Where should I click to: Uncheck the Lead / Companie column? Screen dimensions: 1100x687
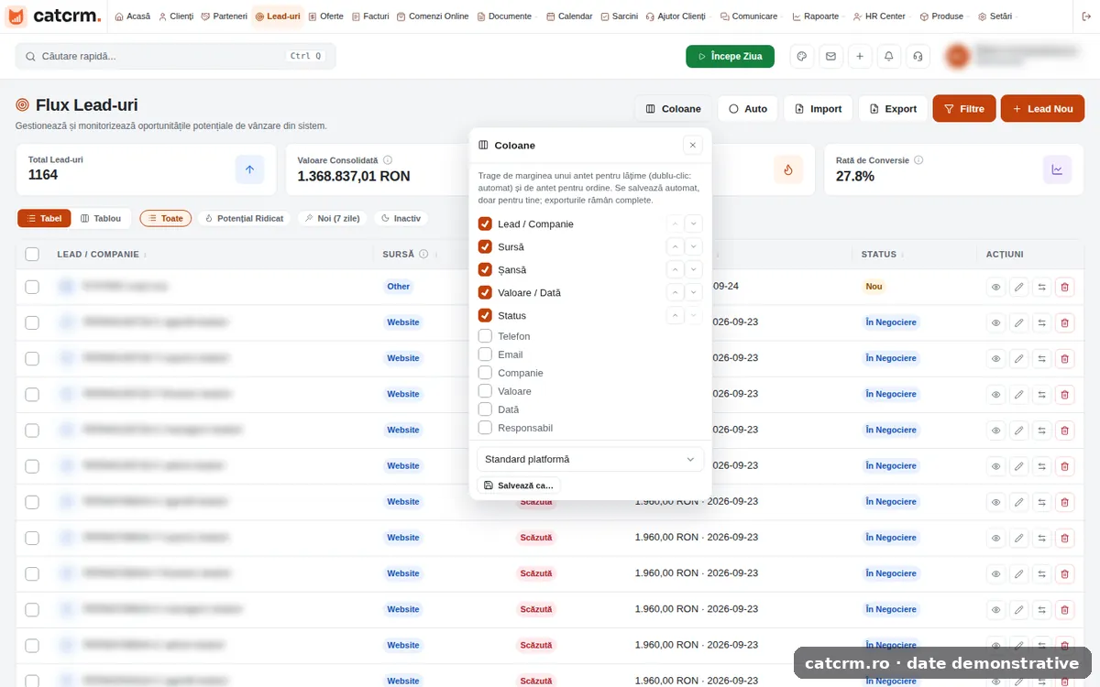pyautogui.click(x=485, y=224)
